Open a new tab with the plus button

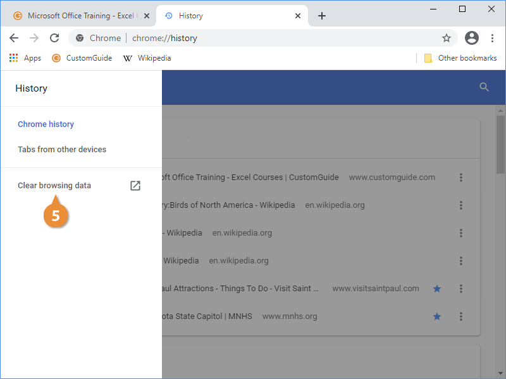322,16
